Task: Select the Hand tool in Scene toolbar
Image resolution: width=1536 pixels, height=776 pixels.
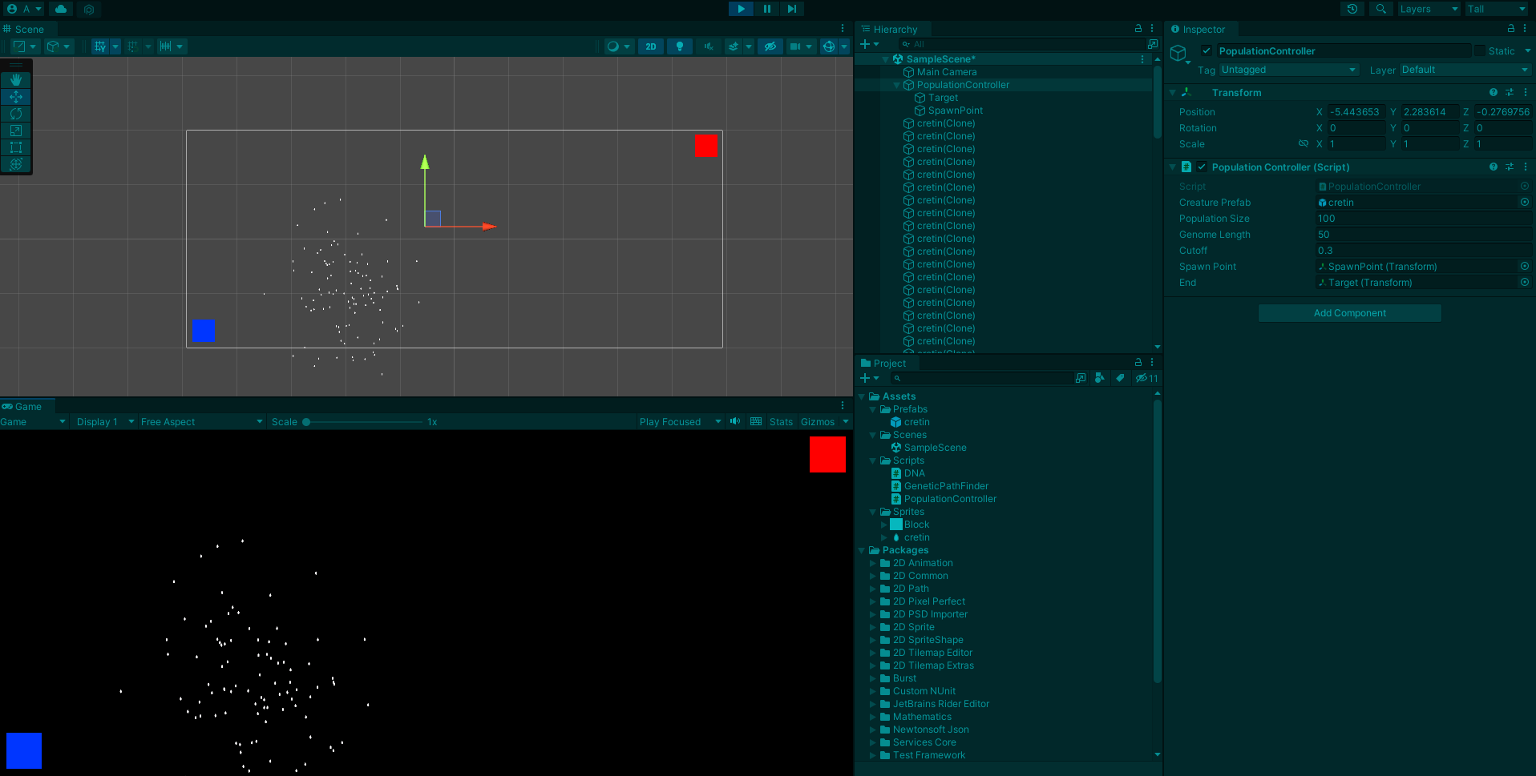Action: [16, 80]
